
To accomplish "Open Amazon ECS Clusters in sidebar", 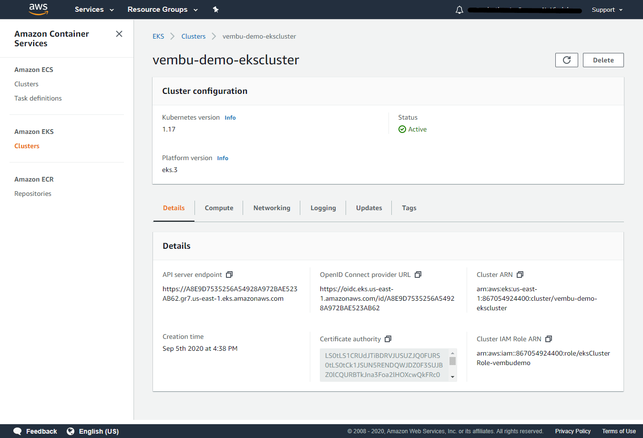I will pyautogui.click(x=26, y=84).
